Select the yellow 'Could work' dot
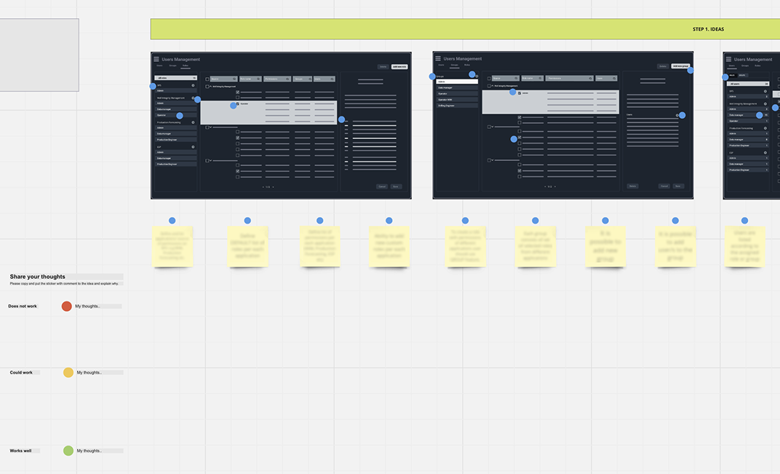Screen dimensions: 780x474 [68, 373]
